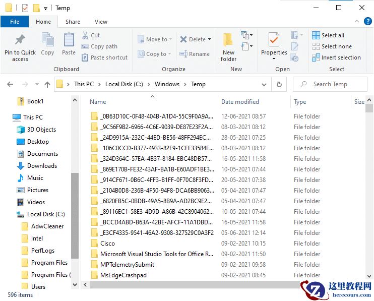Screen dimensions: 374x301
Task: Open recent locations dropdown arrow
Action: point(37,84)
